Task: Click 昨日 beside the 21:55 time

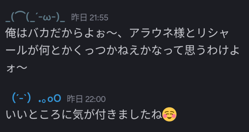Action: coord(79,18)
